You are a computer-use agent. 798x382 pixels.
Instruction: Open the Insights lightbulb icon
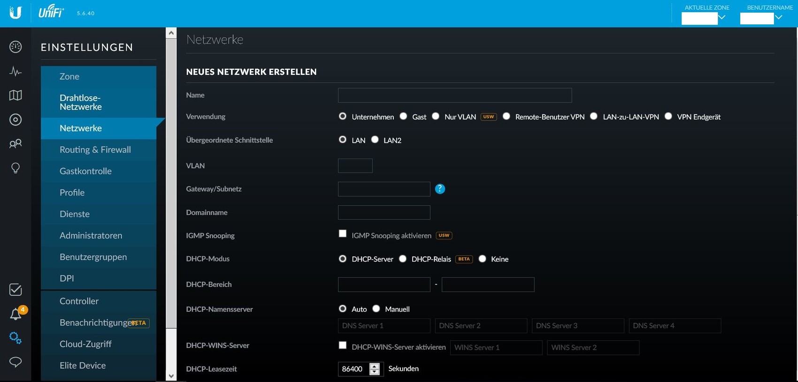point(15,168)
